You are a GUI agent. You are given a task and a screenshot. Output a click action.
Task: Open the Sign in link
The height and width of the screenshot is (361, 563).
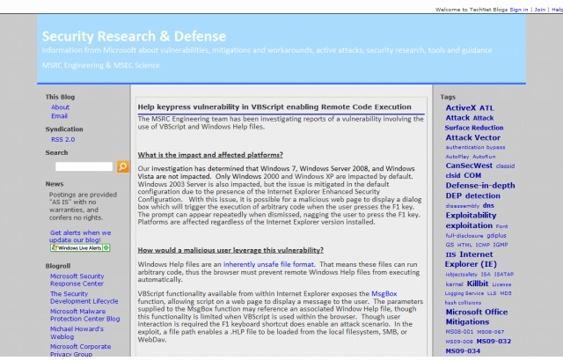519,10
